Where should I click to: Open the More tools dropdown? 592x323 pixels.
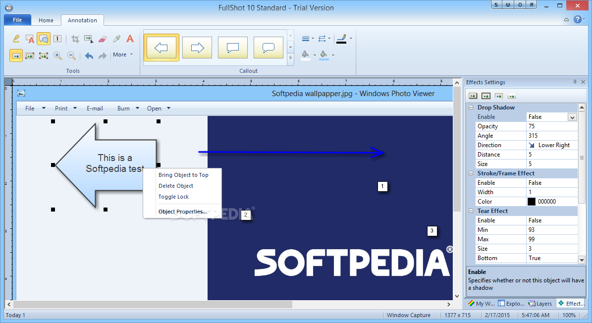pyautogui.click(x=123, y=54)
